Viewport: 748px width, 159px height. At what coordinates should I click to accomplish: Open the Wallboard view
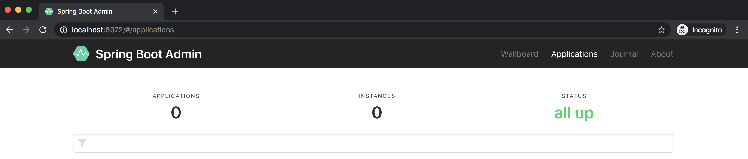519,54
